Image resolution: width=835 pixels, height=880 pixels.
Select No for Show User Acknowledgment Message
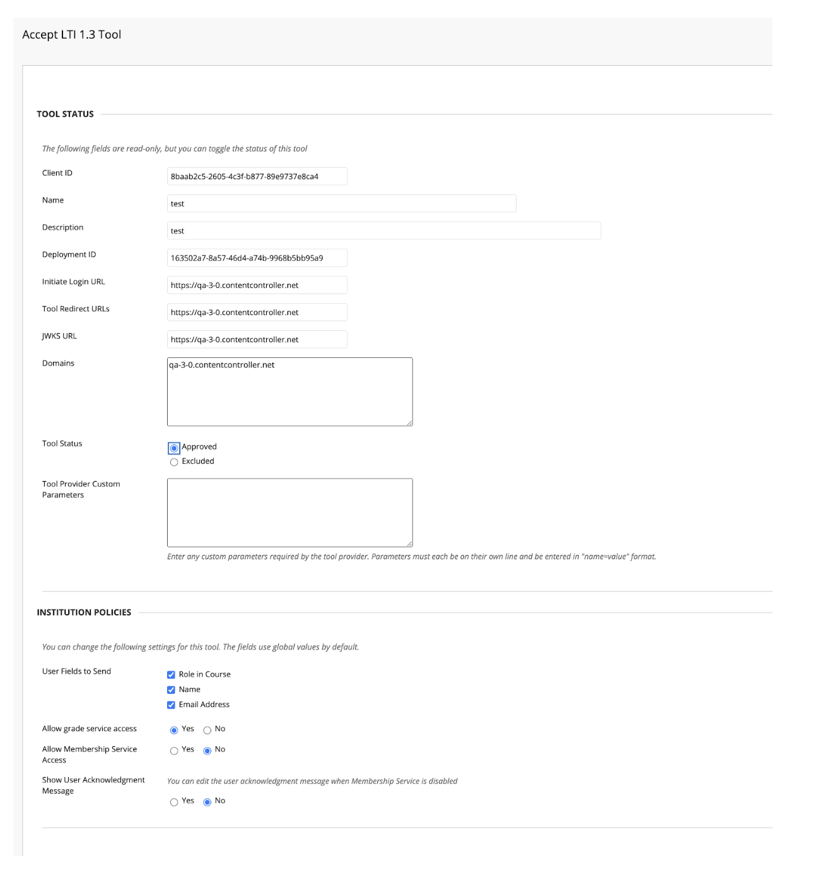click(207, 802)
